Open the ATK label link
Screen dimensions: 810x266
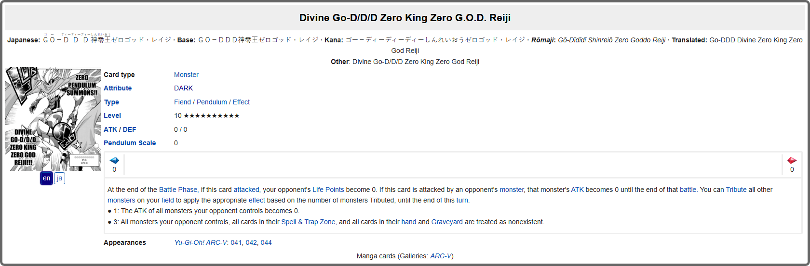click(110, 129)
